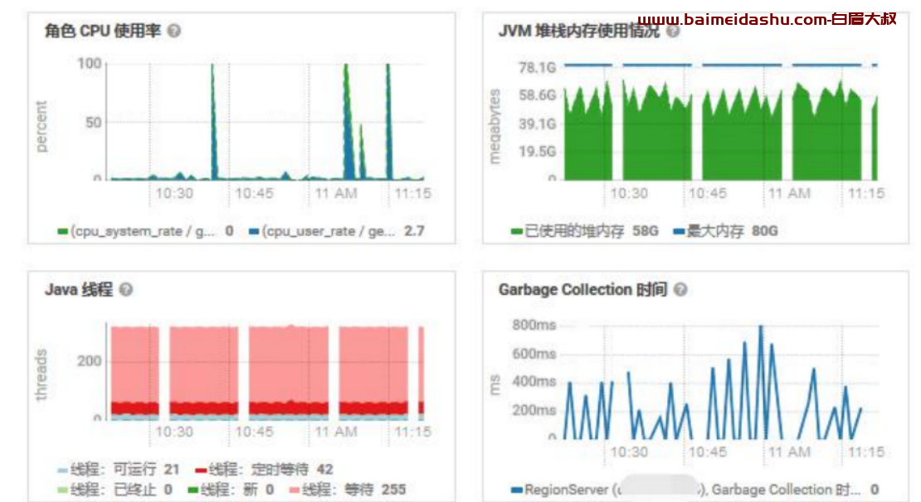The height and width of the screenshot is (502, 921).
Task: Select 最大内存 legend label
Action: (715, 232)
